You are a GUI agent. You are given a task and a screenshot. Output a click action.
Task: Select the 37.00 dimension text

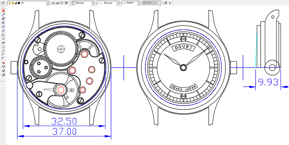pos(64,131)
